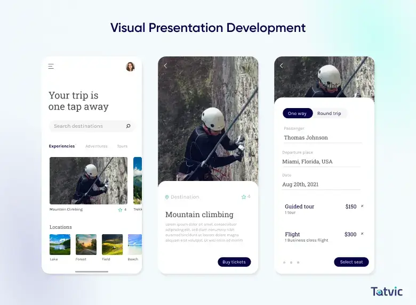The image size is (416, 305).
Task: Click the star rating on Mountain Climbing card
Action: click(122, 210)
